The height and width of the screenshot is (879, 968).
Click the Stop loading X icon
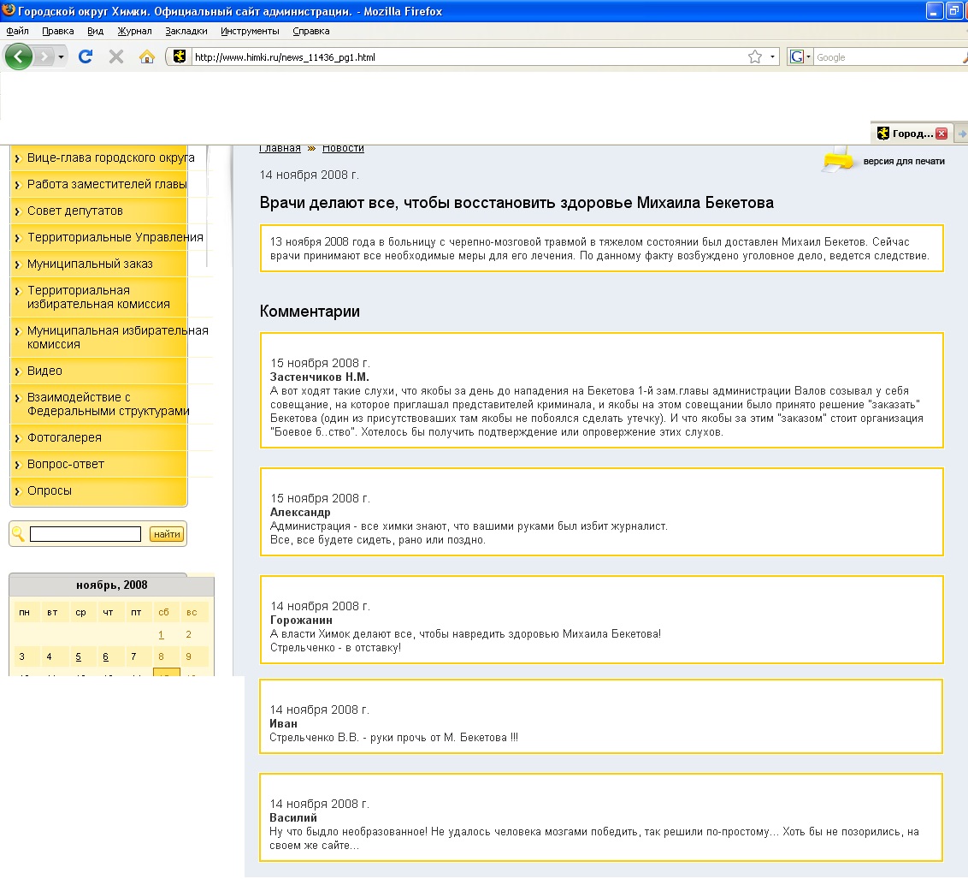pyautogui.click(x=116, y=57)
